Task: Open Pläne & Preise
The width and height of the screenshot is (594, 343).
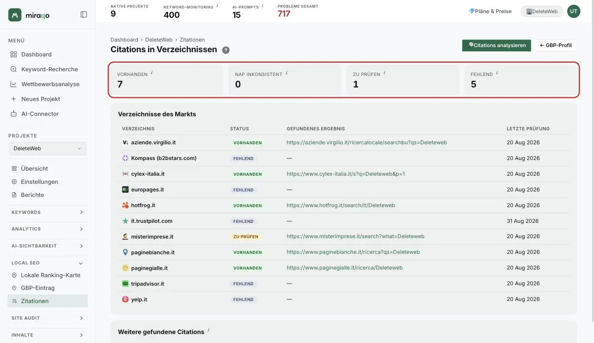Action: point(490,11)
